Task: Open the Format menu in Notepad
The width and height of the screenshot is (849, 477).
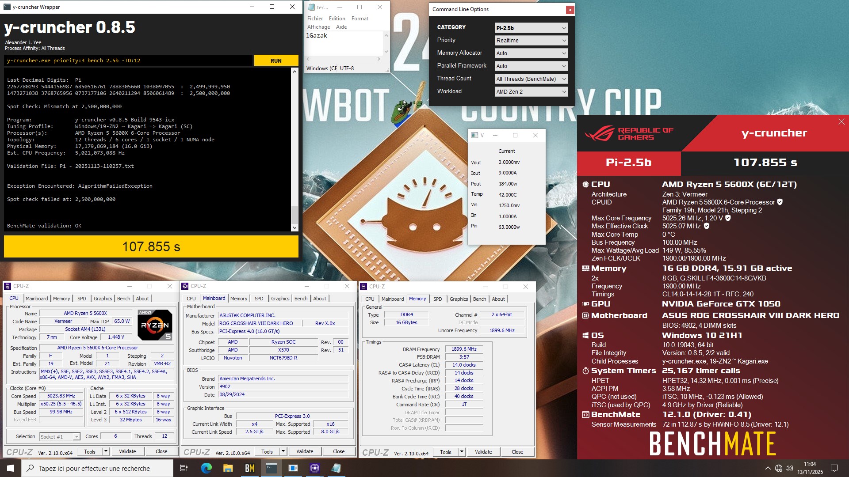Action: 359,19
